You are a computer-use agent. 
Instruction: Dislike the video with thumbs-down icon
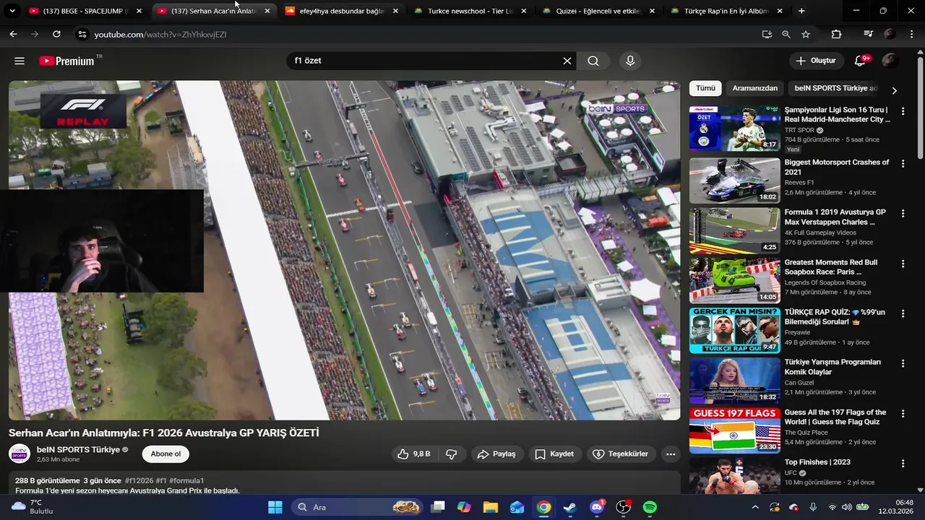tap(452, 454)
